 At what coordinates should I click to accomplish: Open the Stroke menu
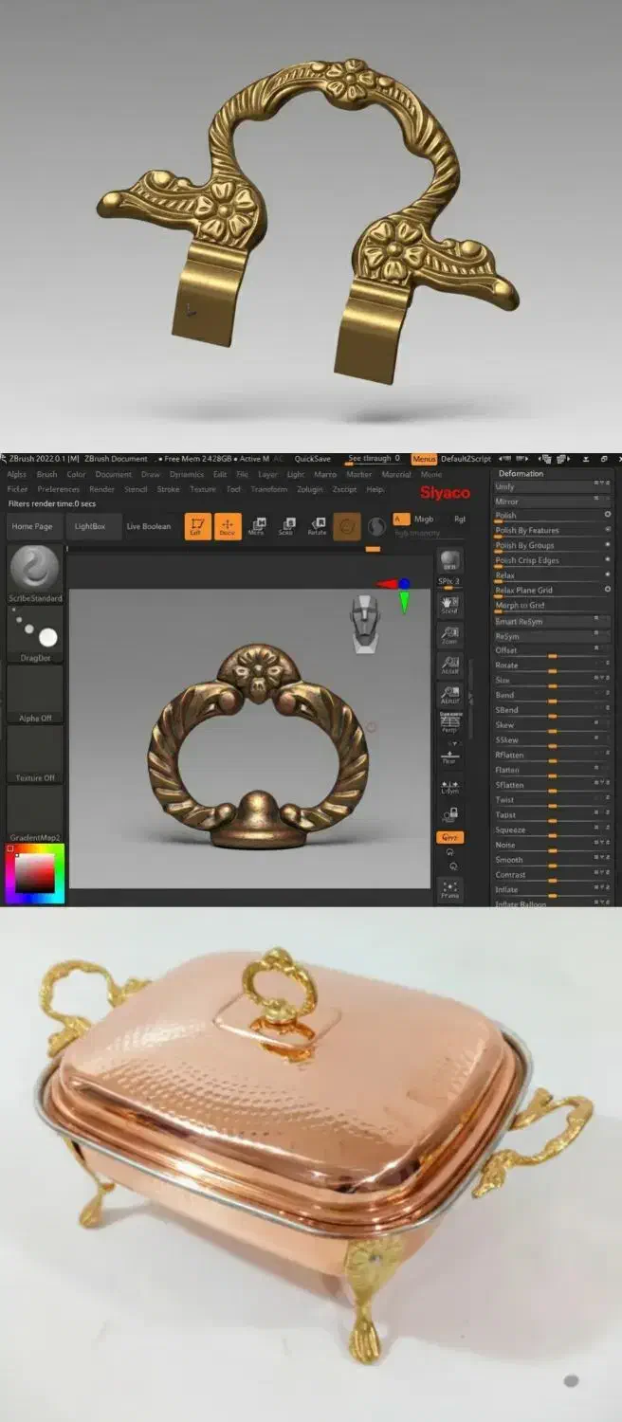coord(168,489)
